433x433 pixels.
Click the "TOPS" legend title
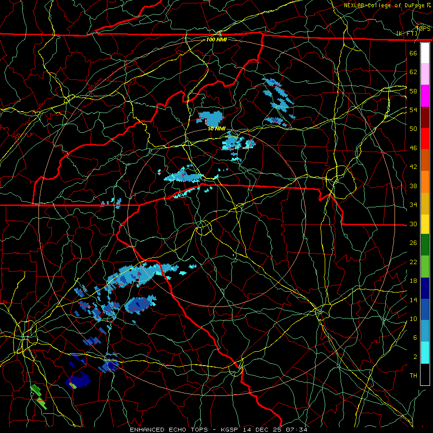tap(423, 29)
